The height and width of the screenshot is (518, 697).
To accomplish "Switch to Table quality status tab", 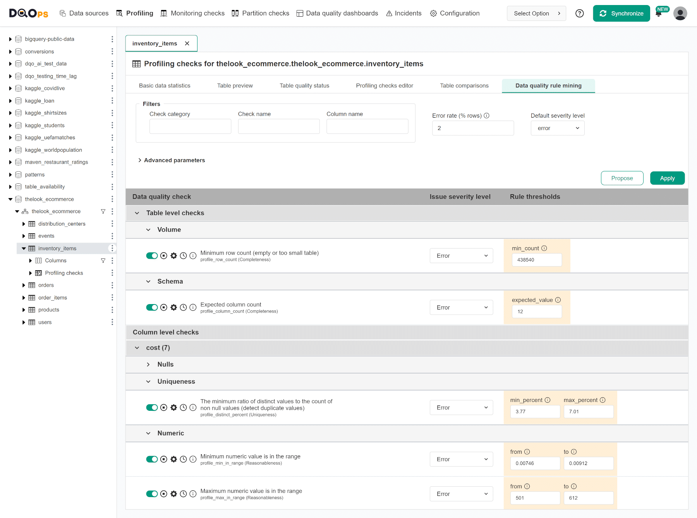I will pos(304,85).
